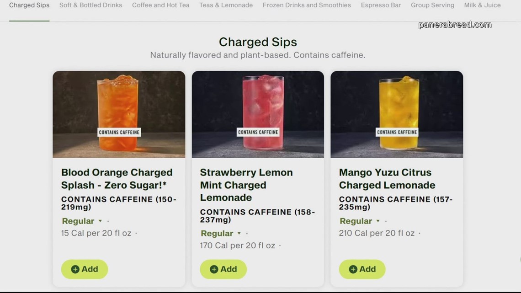Switch to Soft & Bottled Drinks tab

pyautogui.click(x=90, y=5)
